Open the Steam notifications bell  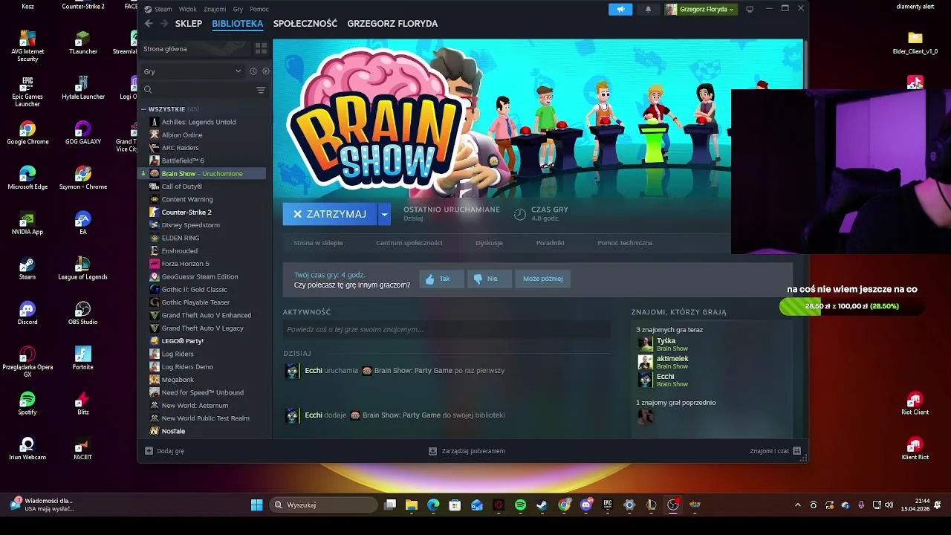point(648,9)
